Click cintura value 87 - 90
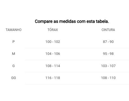Screen dimensions: 129x101 click(x=108, y=42)
